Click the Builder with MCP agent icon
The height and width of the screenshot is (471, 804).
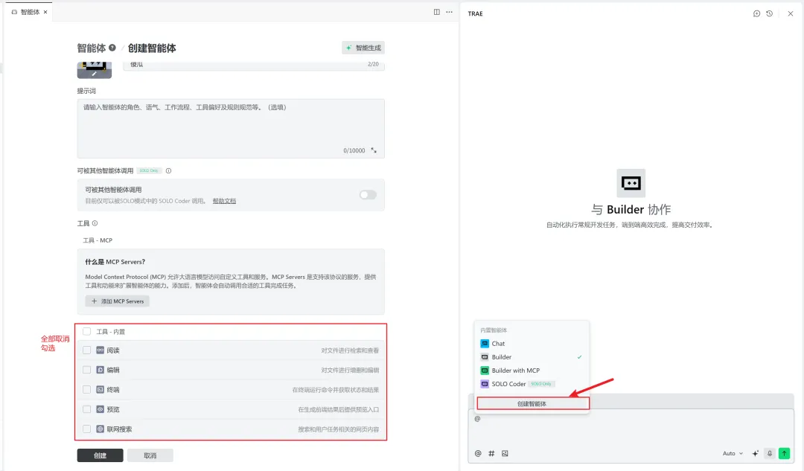485,371
